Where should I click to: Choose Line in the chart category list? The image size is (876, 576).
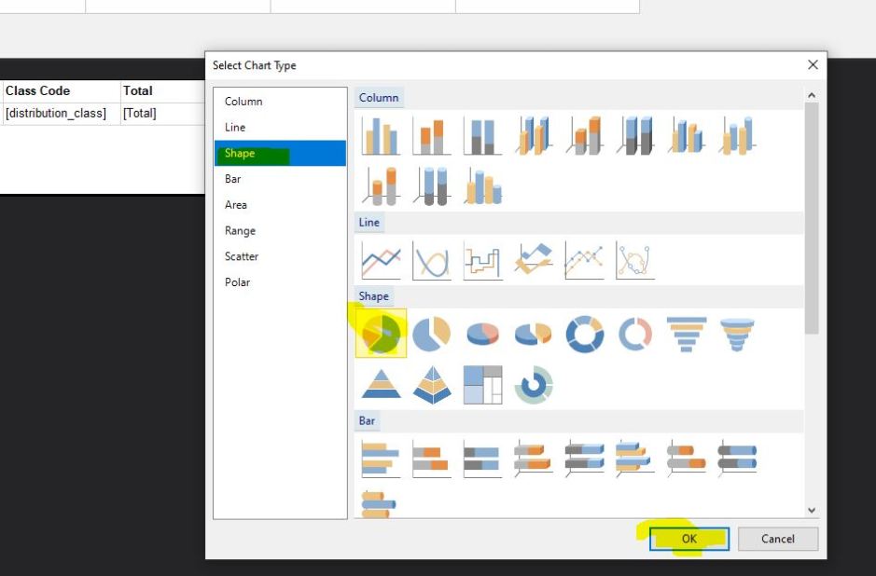[x=280, y=128]
